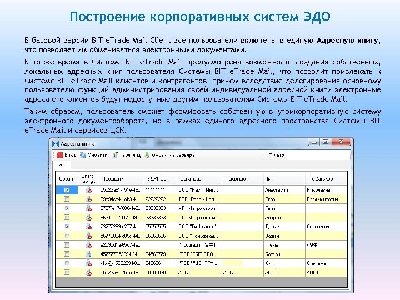Click the Адресна книга window title icon
This screenshot has width=400, height=300.
[56, 144]
